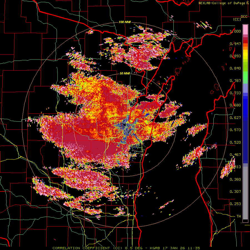Select the 0.893 scale value
Viewport: 250px width, 250px height.
[235, 56]
